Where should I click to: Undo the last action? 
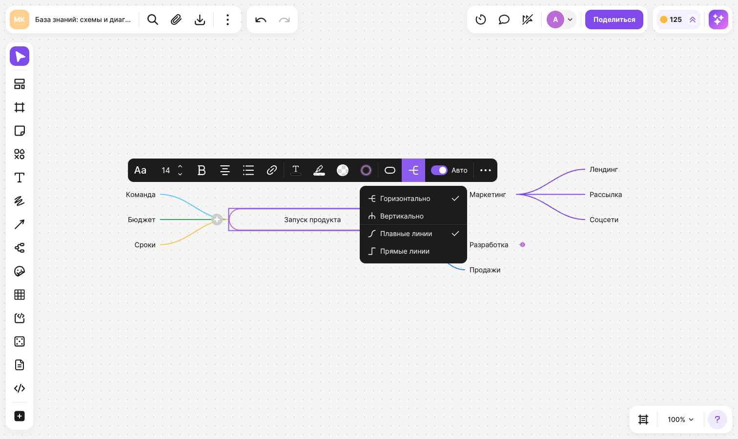(261, 20)
